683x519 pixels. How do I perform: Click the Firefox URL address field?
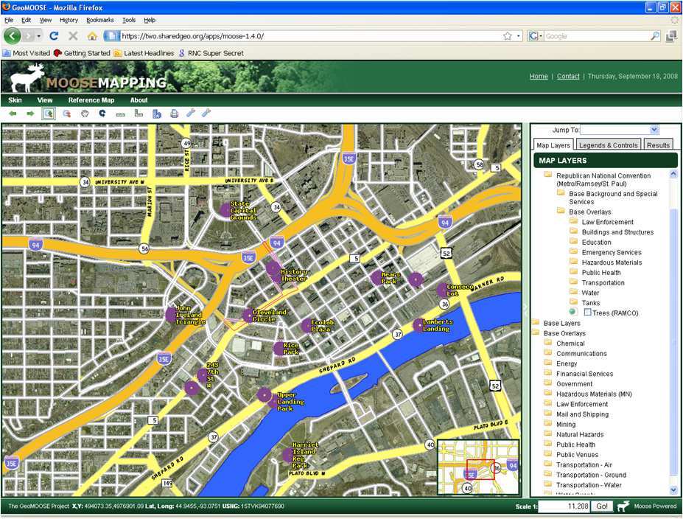311,36
